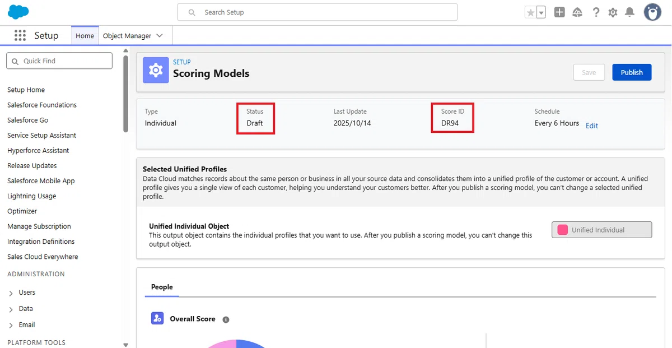Click the disabled Save button
The image size is (672, 348).
point(589,72)
